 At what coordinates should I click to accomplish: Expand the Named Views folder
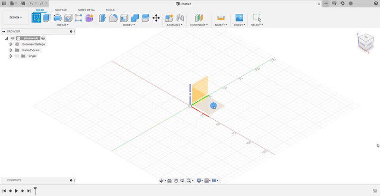(10, 50)
